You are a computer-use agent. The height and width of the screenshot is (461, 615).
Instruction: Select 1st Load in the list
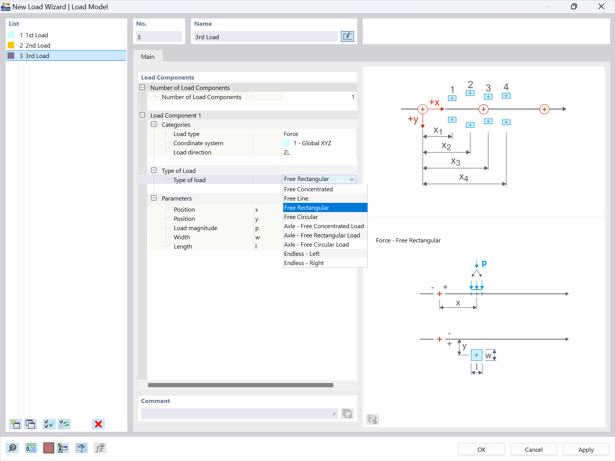[66, 35]
